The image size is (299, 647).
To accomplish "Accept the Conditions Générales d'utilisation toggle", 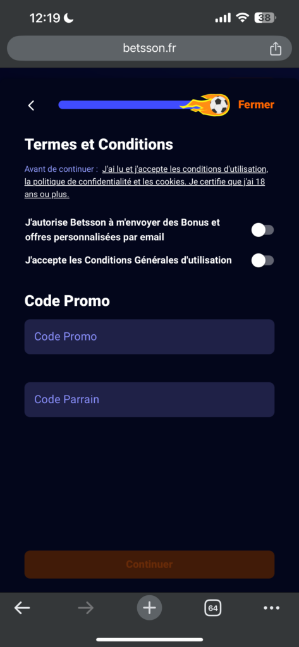I will [263, 260].
